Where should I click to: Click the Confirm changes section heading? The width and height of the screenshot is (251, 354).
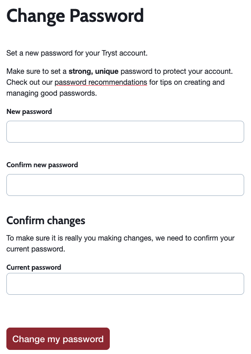coord(46,221)
